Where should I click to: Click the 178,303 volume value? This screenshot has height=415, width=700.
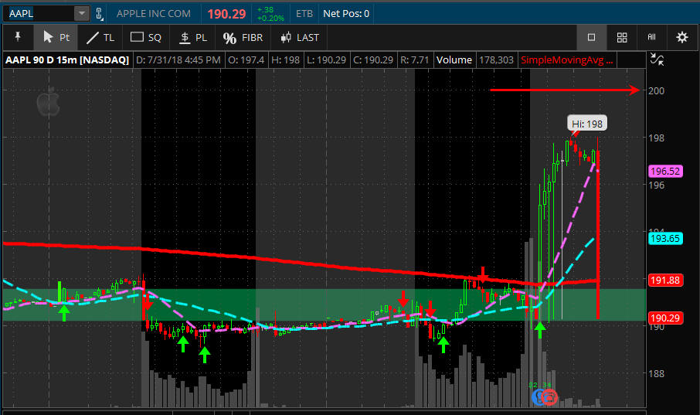pos(496,60)
